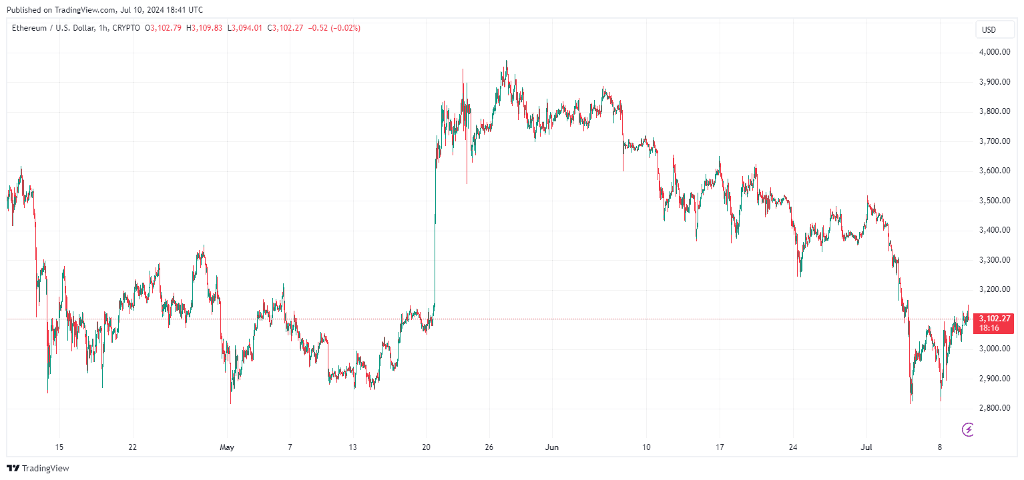Click the 3,800.00 price axis label
The height and width of the screenshot is (480, 1024).
click(x=994, y=111)
